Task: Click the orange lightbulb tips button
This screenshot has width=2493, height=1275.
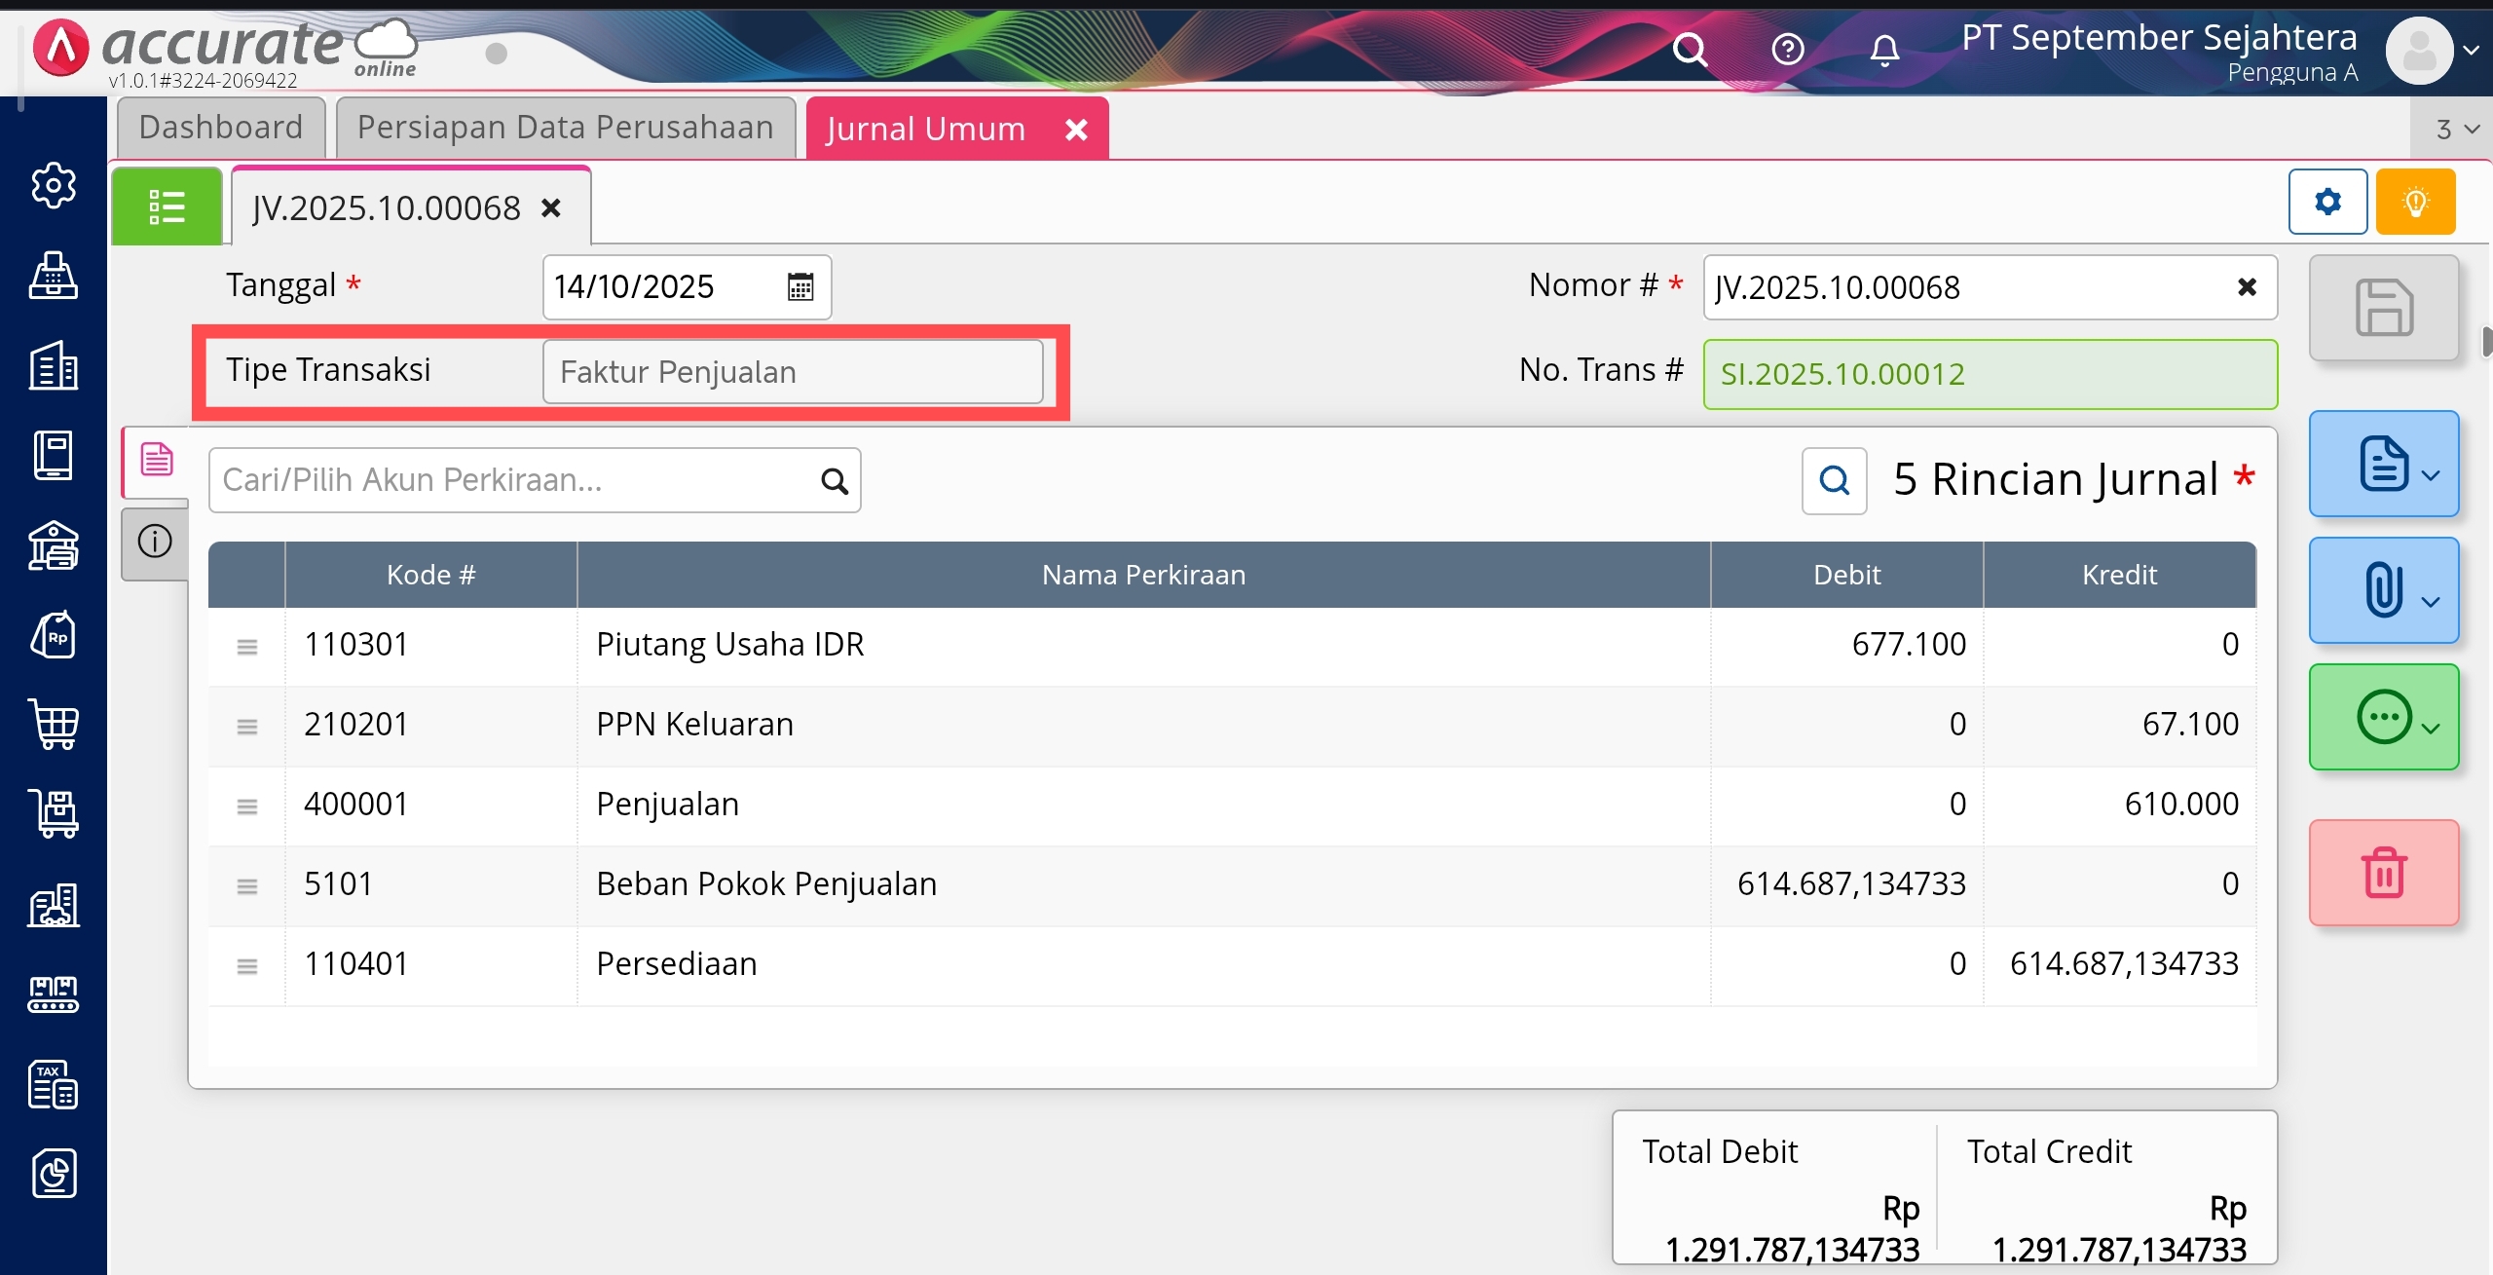Action: point(2415,202)
